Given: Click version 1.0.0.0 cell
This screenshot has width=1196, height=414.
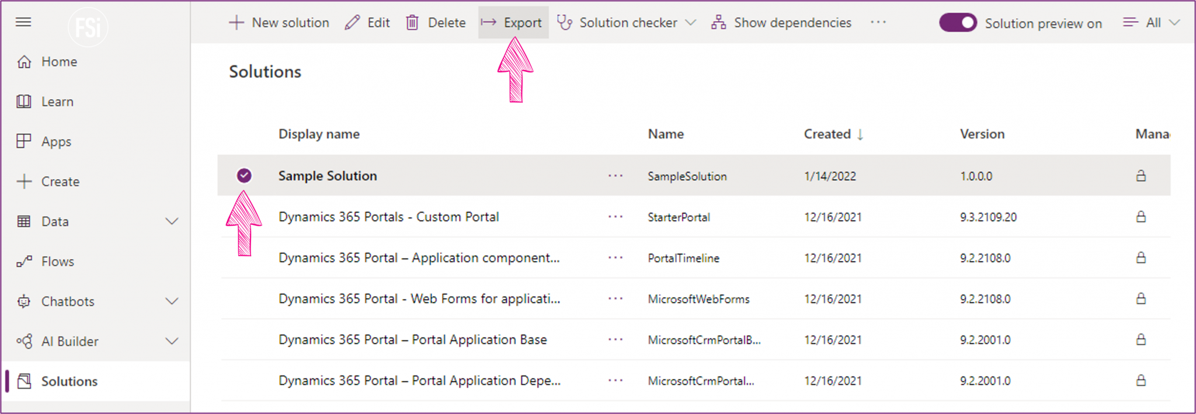Looking at the screenshot, I should [x=976, y=176].
